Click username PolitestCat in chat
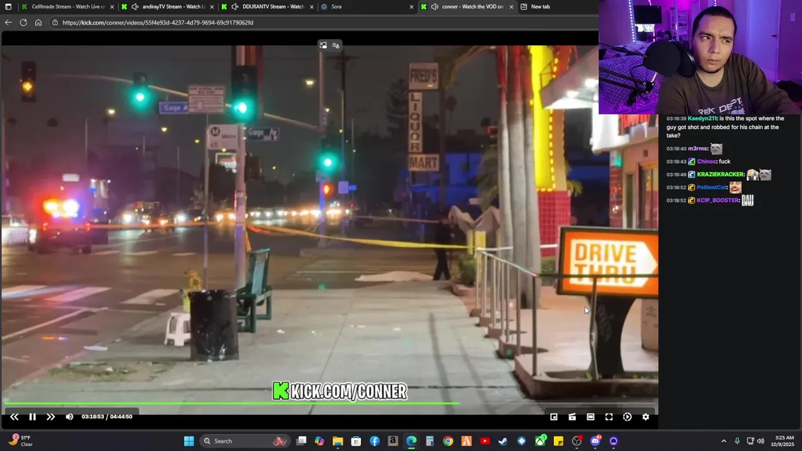This screenshot has height=451, width=802. (x=711, y=187)
